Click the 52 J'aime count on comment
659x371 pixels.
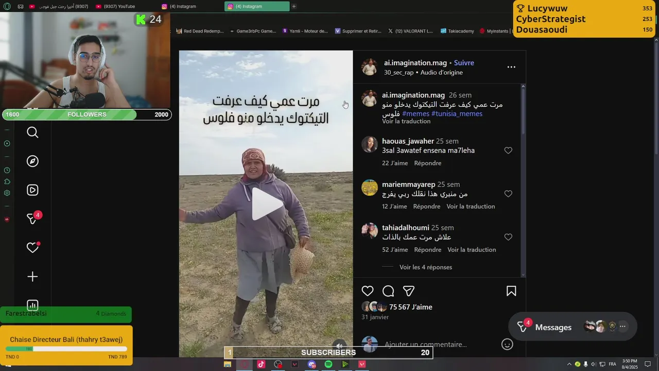(395, 249)
